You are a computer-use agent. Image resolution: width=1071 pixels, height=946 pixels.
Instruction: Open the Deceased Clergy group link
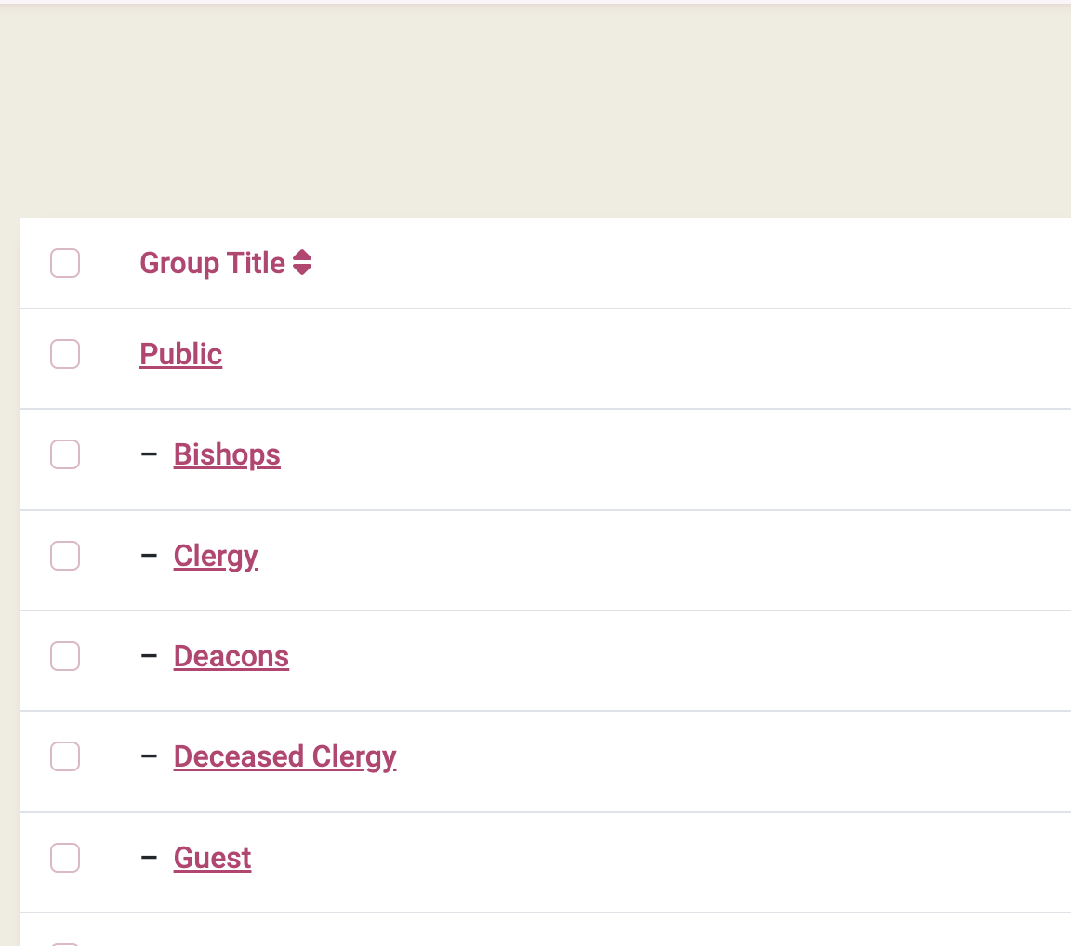(284, 756)
